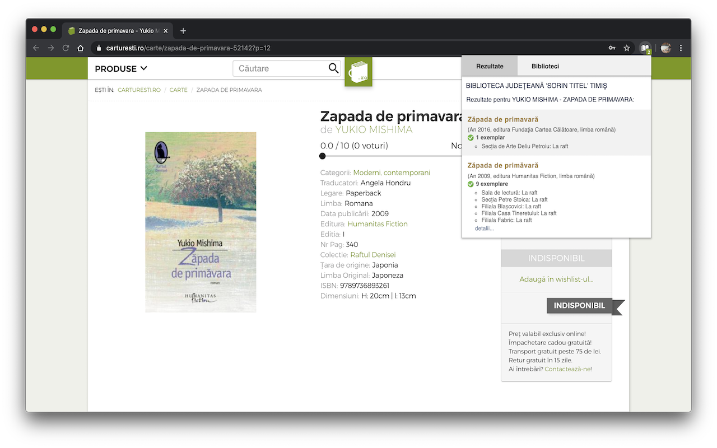Open a new browser tab
717x448 pixels.
tap(183, 31)
